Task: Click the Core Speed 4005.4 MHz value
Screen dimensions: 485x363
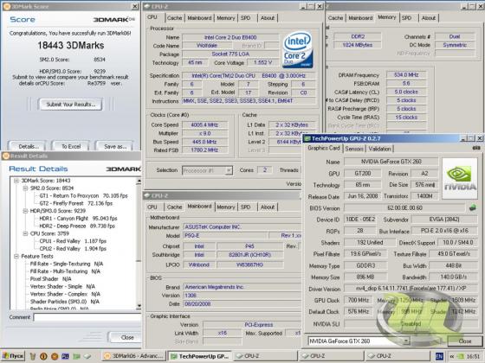Action: pos(205,124)
